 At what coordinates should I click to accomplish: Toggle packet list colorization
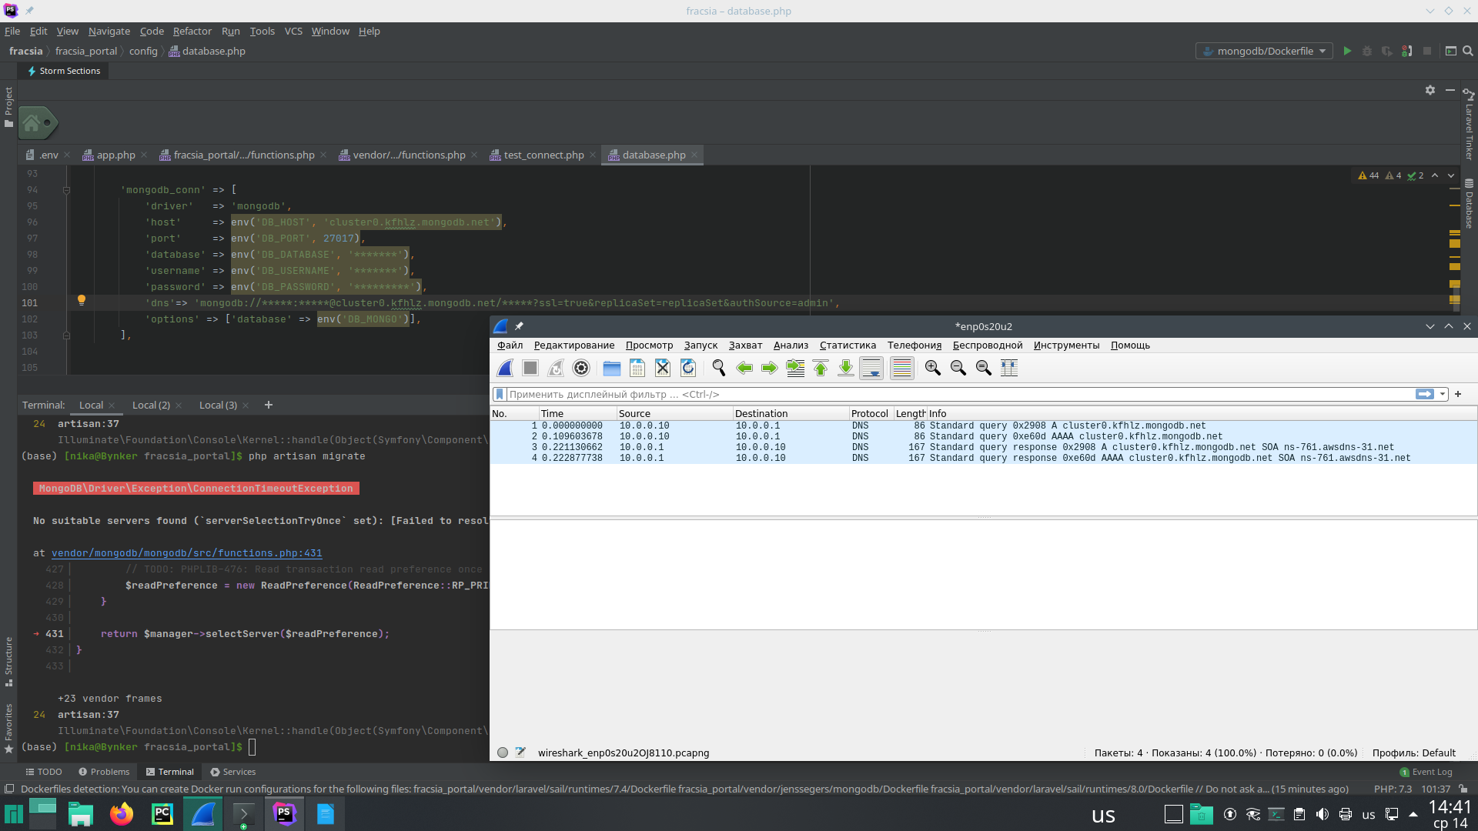(x=902, y=369)
